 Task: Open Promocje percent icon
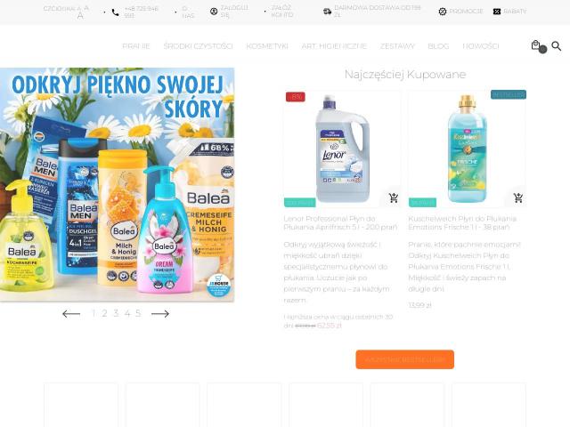click(443, 12)
